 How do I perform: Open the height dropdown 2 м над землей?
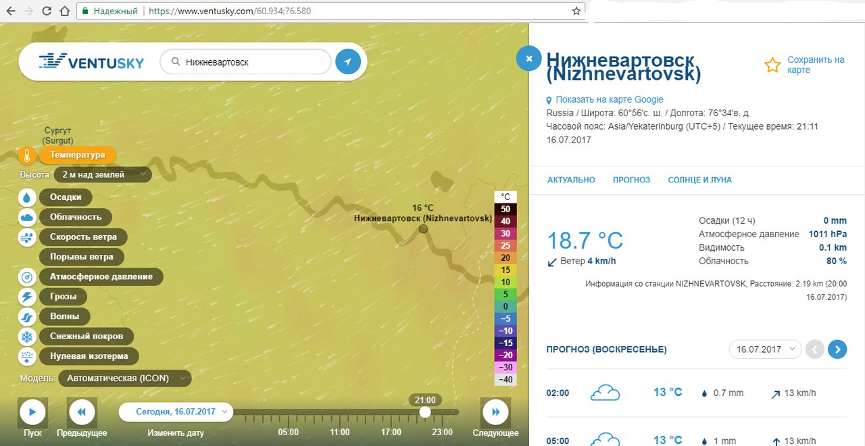(x=103, y=174)
